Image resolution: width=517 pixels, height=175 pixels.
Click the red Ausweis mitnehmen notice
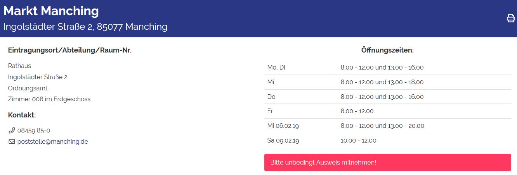[387, 162]
